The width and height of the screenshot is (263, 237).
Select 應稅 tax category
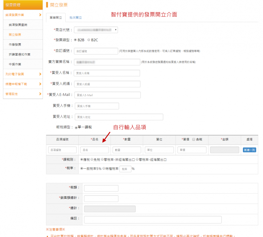(82, 160)
